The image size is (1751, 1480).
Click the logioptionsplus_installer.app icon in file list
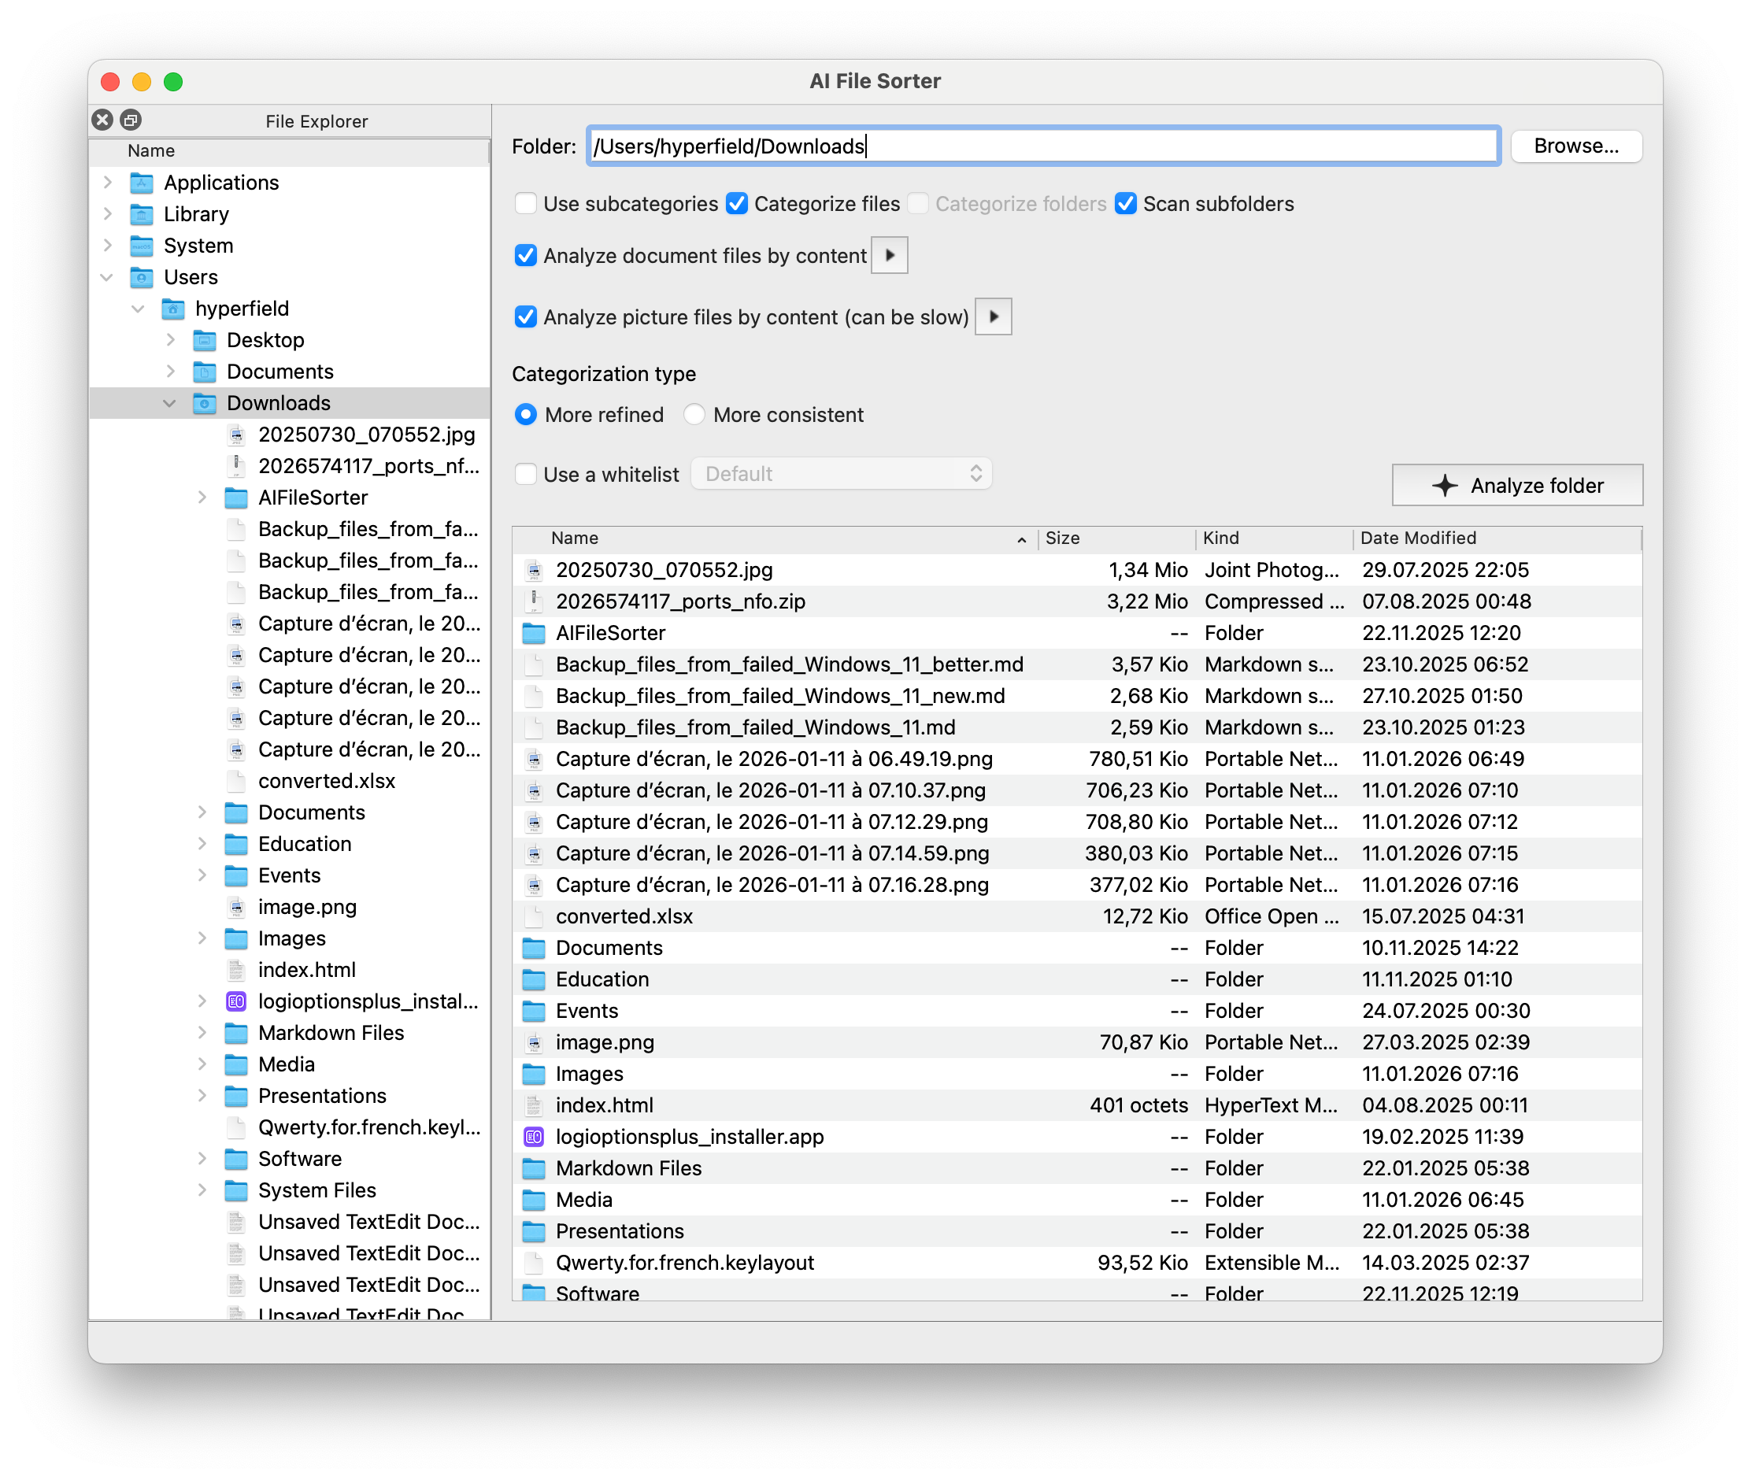[534, 1137]
